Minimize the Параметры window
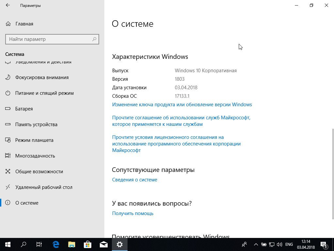The width and height of the screenshot is (334, 251). click(296, 5)
